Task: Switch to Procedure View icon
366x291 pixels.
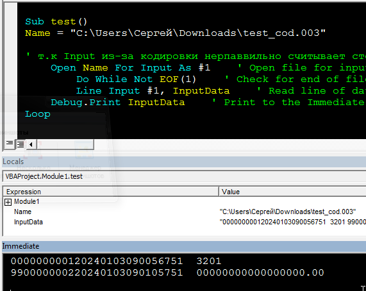Action: pyautogui.click(x=10, y=144)
